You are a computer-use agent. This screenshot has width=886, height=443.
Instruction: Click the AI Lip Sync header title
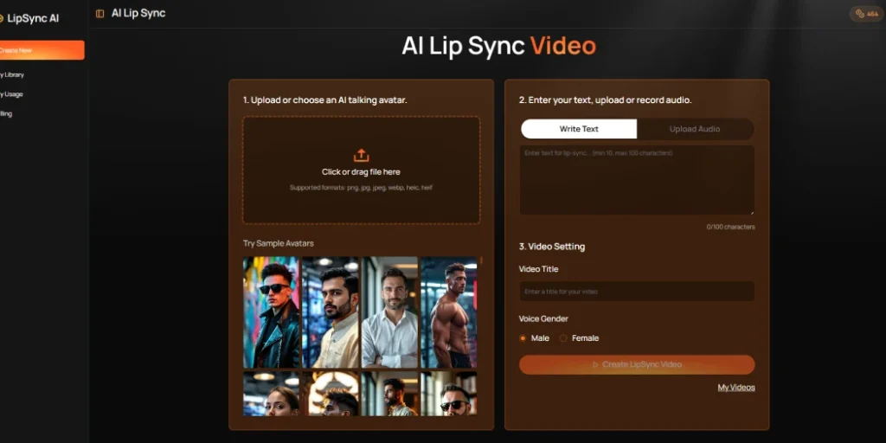pos(138,13)
